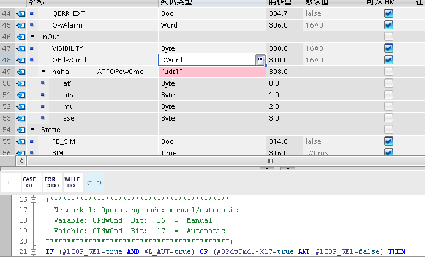This screenshot has width=425, height=257.
Task: Click the tag icon in row 46 InOut
Action: [x=21, y=37]
